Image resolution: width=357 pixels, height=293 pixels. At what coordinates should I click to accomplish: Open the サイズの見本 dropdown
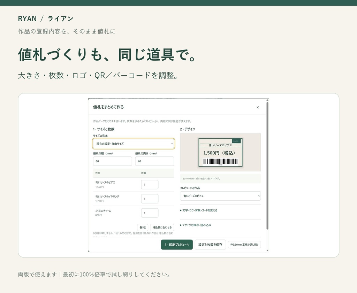[134, 144]
